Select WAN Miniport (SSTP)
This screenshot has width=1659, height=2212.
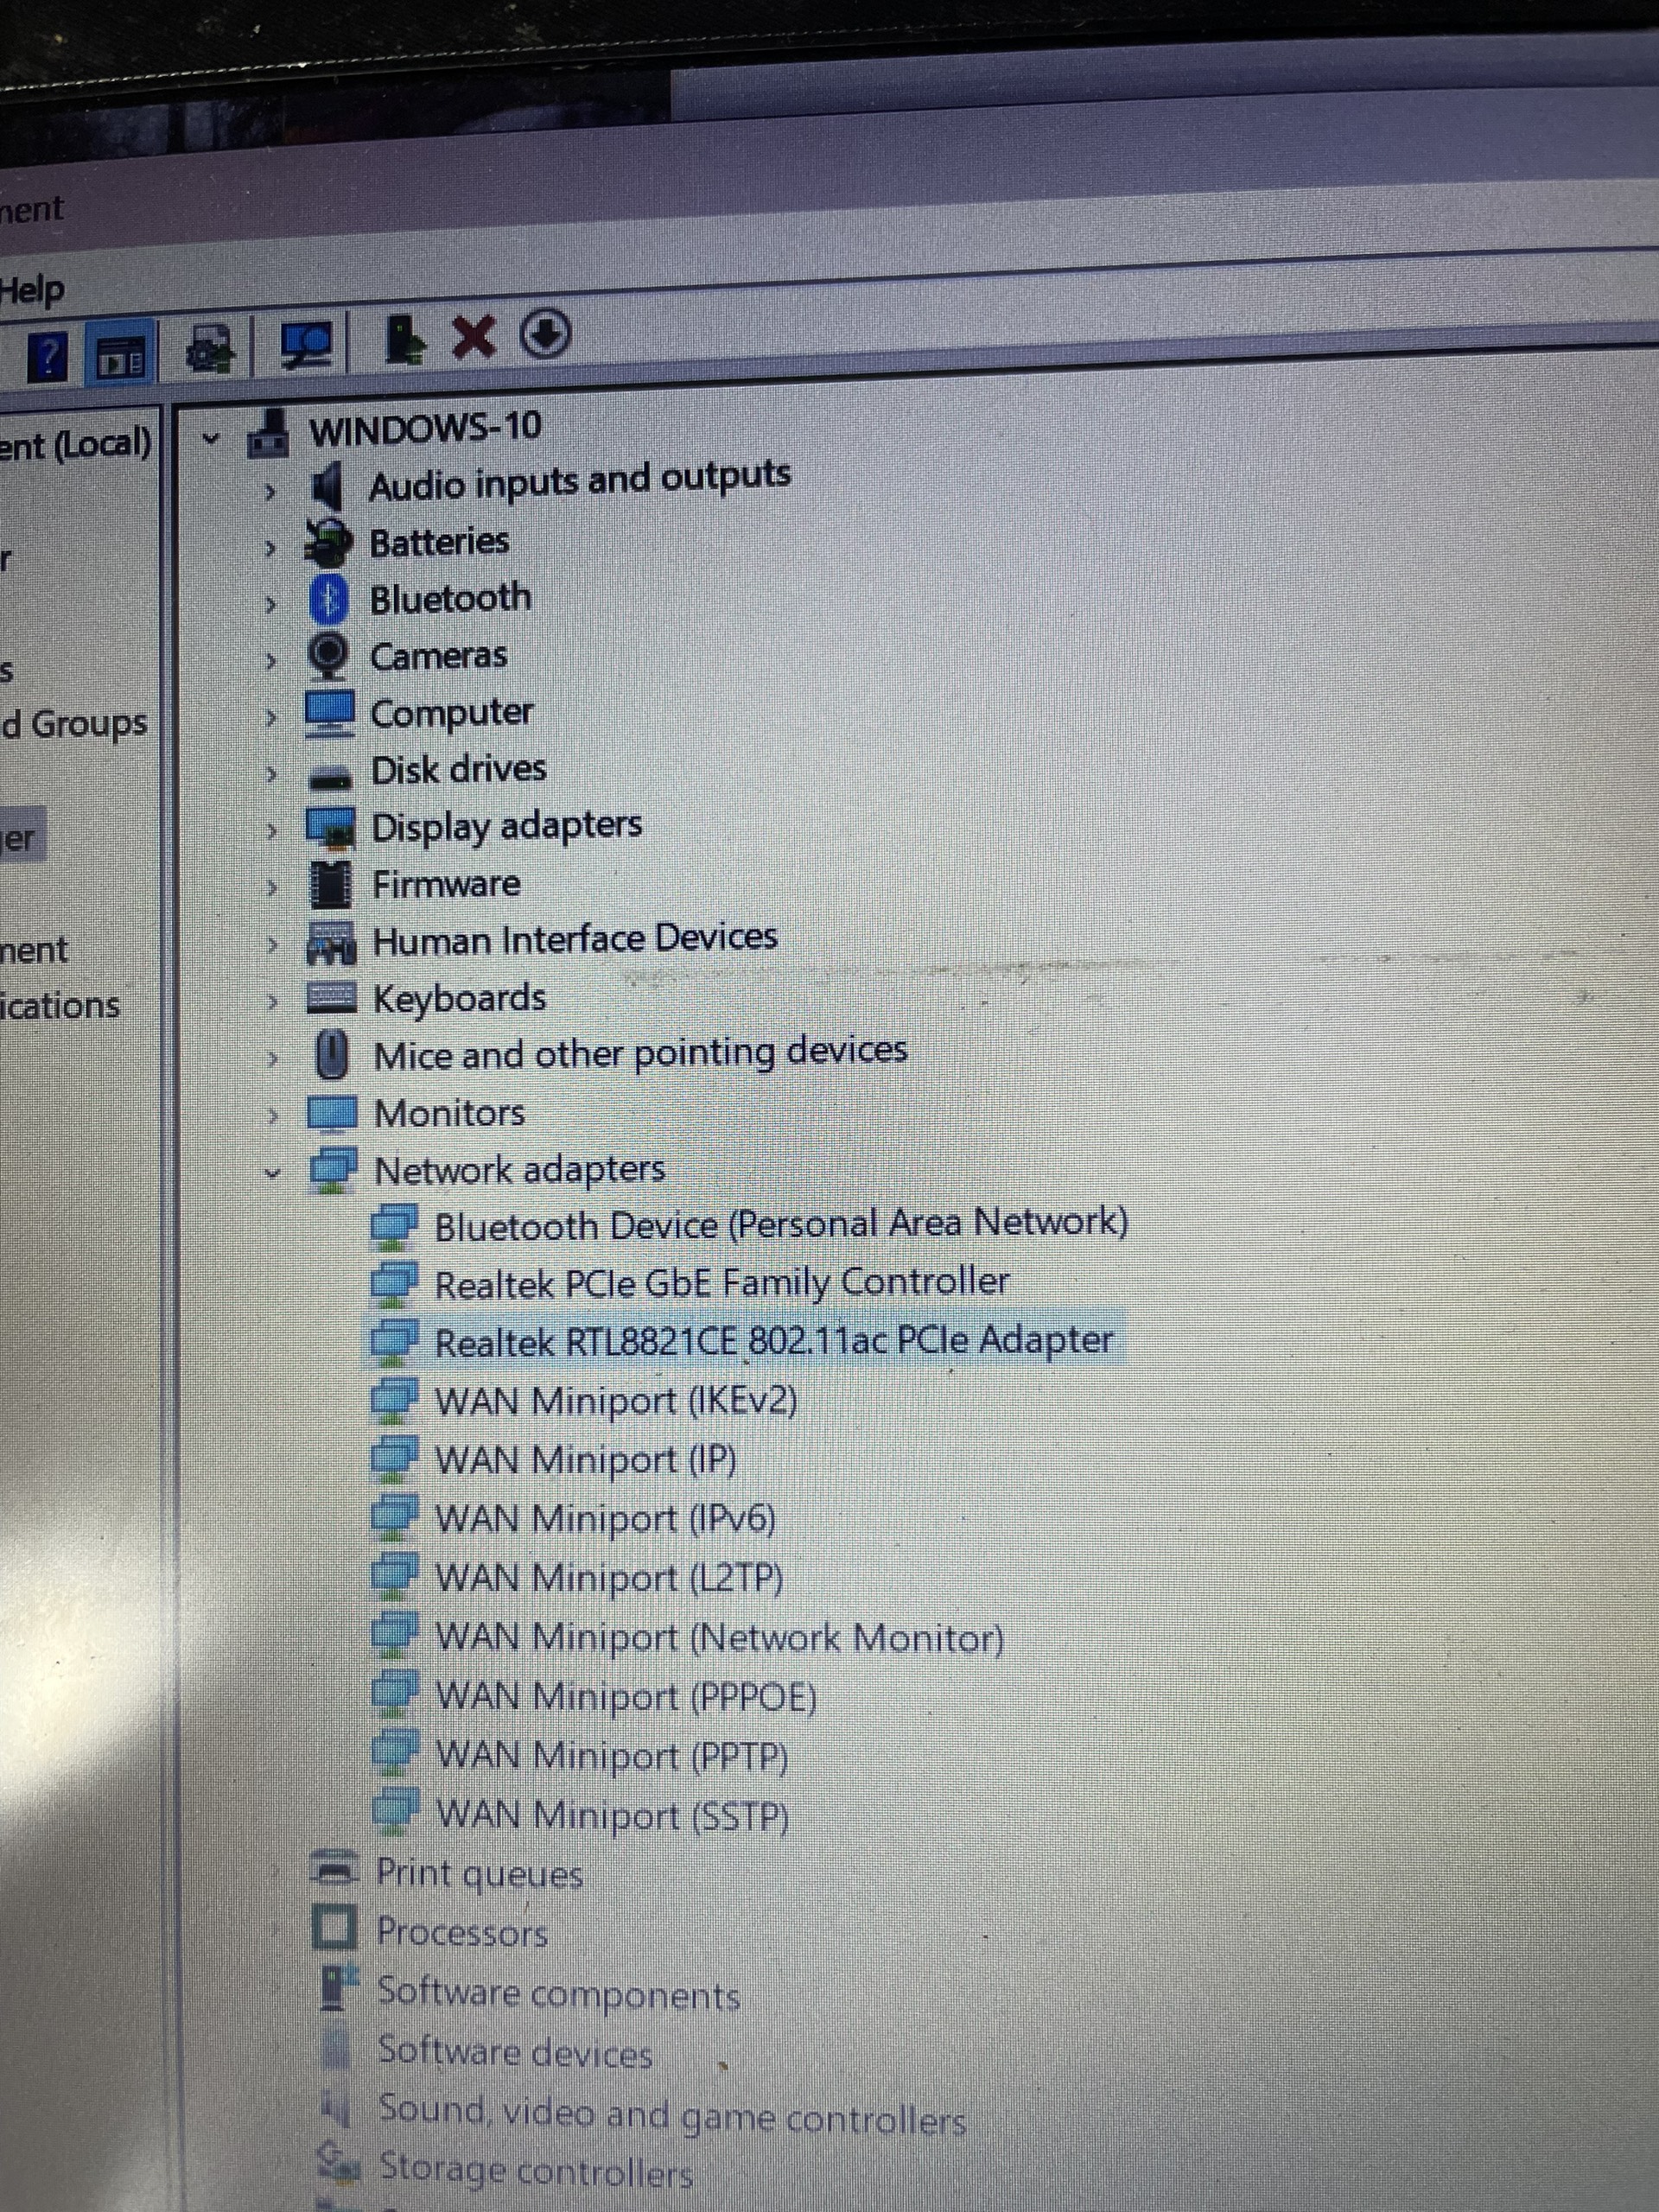click(x=613, y=1815)
